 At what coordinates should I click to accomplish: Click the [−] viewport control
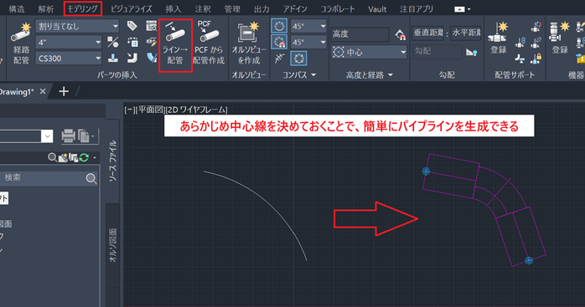tap(129, 110)
